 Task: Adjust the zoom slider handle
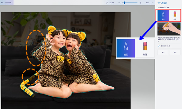(x=124, y=3)
